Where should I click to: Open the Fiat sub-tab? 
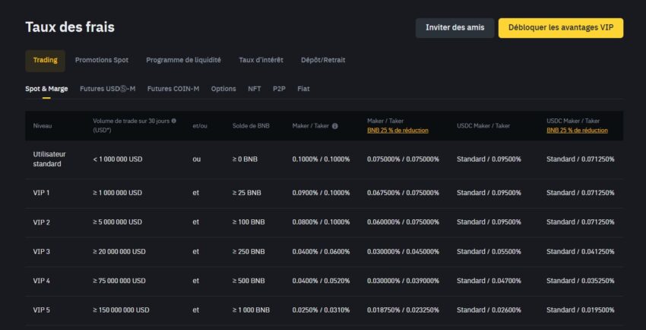coord(303,89)
